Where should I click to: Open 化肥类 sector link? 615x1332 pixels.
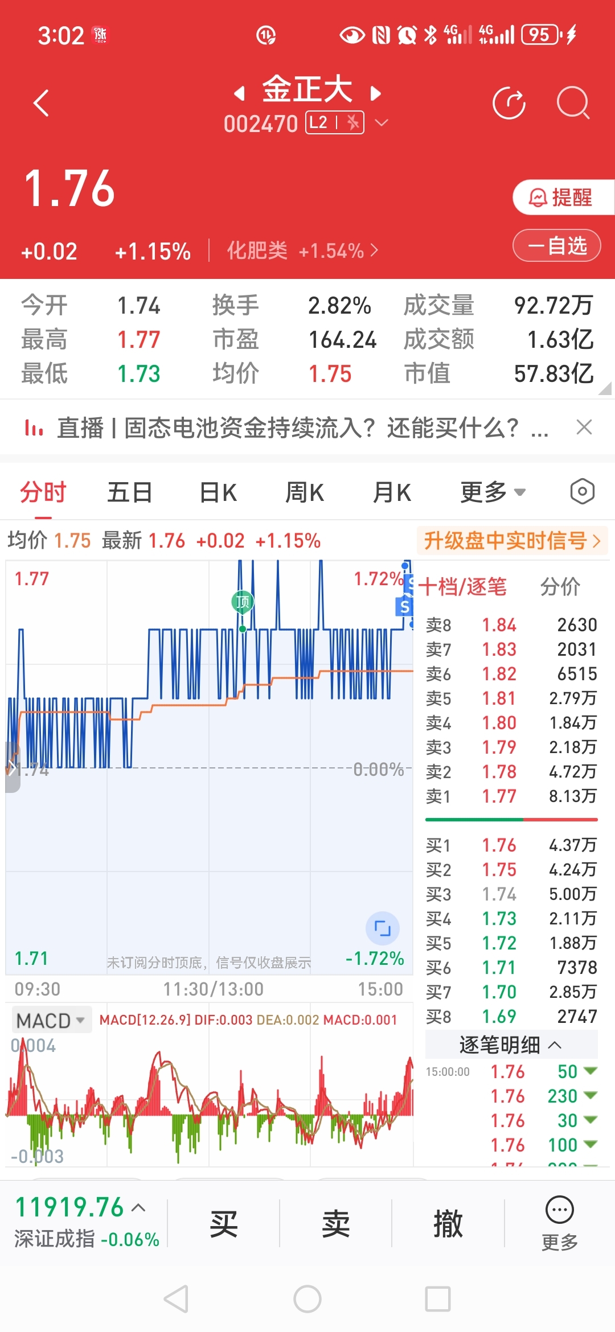point(302,250)
